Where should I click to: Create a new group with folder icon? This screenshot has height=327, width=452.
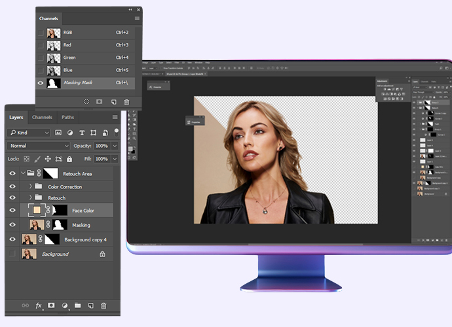(x=77, y=305)
